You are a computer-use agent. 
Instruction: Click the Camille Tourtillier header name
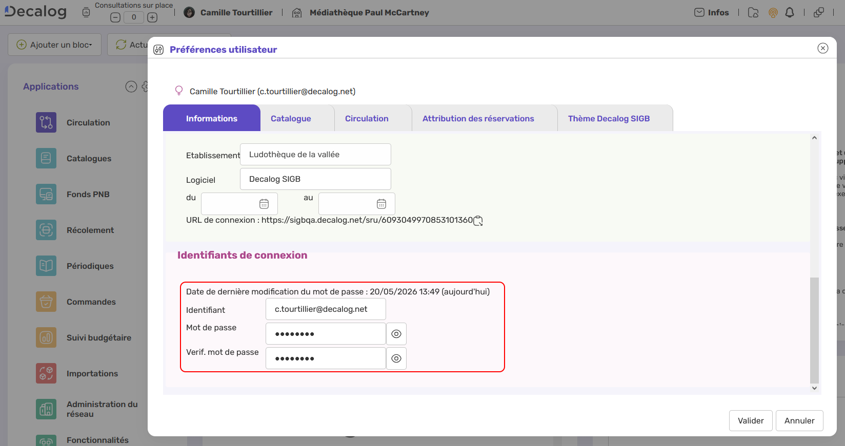point(236,12)
